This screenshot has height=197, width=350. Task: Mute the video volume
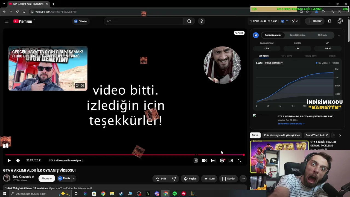tap(18, 161)
